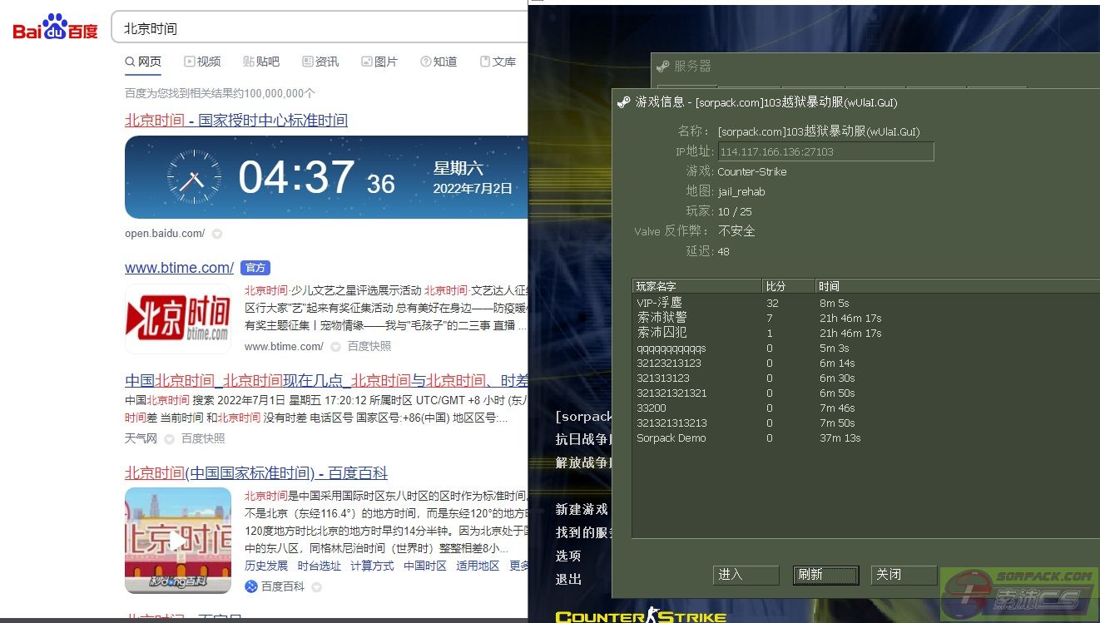This screenshot has width=1100, height=623.
Task: Click the IP地址 field 114.117.166.136:27103
Action: (825, 151)
